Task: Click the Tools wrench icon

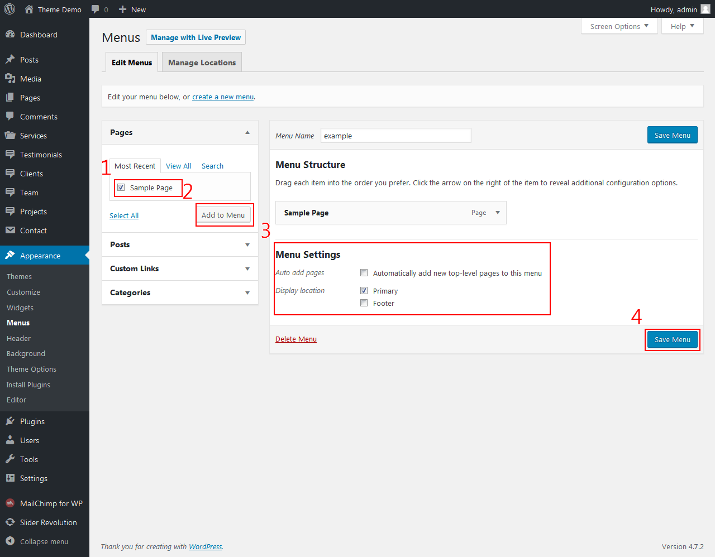Action: [x=10, y=459]
